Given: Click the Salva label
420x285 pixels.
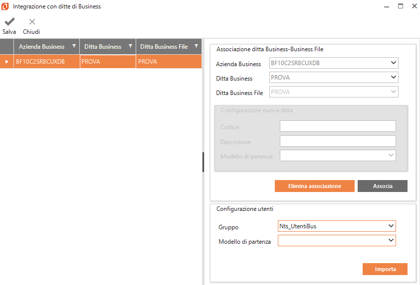Looking at the screenshot, I should [x=9, y=32].
